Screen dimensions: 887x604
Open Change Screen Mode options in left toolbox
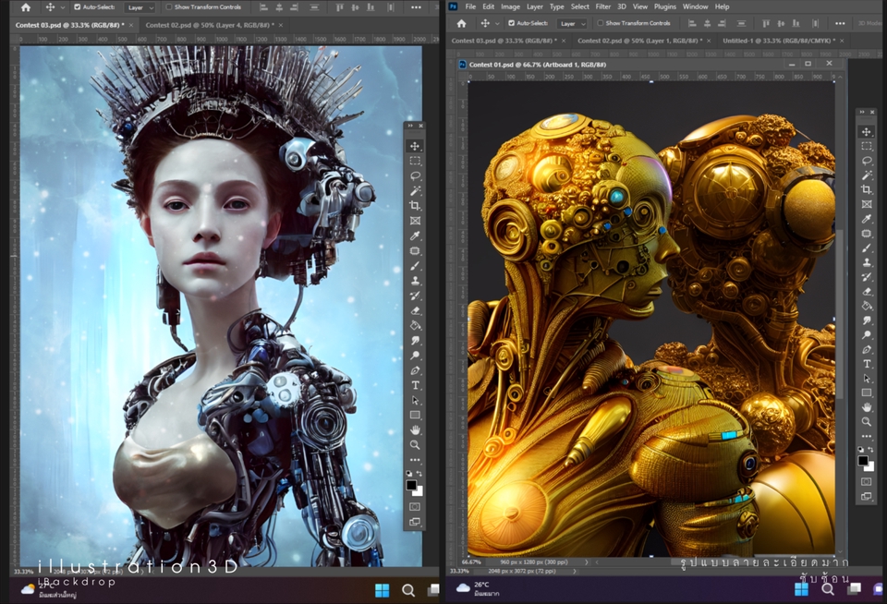click(x=415, y=522)
